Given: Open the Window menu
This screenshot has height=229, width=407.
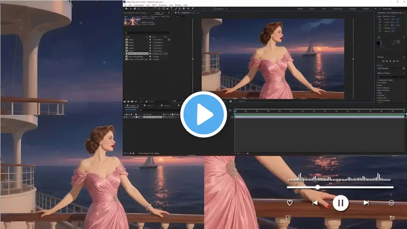Looking at the screenshot, I should click(178, 5).
